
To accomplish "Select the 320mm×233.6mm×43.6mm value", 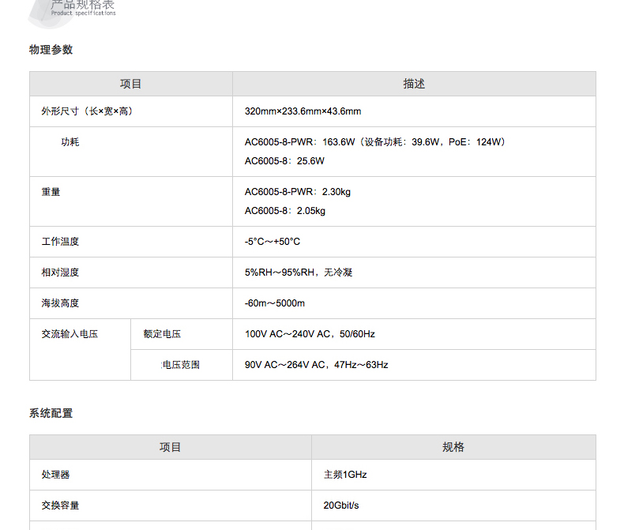I will point(303,111).
